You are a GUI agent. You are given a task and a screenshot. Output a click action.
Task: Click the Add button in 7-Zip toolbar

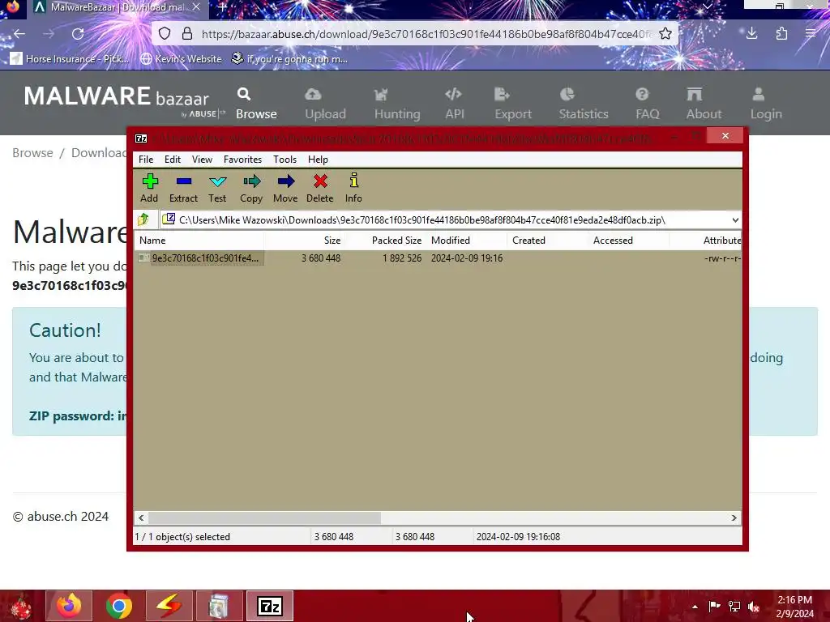pyautogui.click(x=149, y=188)
